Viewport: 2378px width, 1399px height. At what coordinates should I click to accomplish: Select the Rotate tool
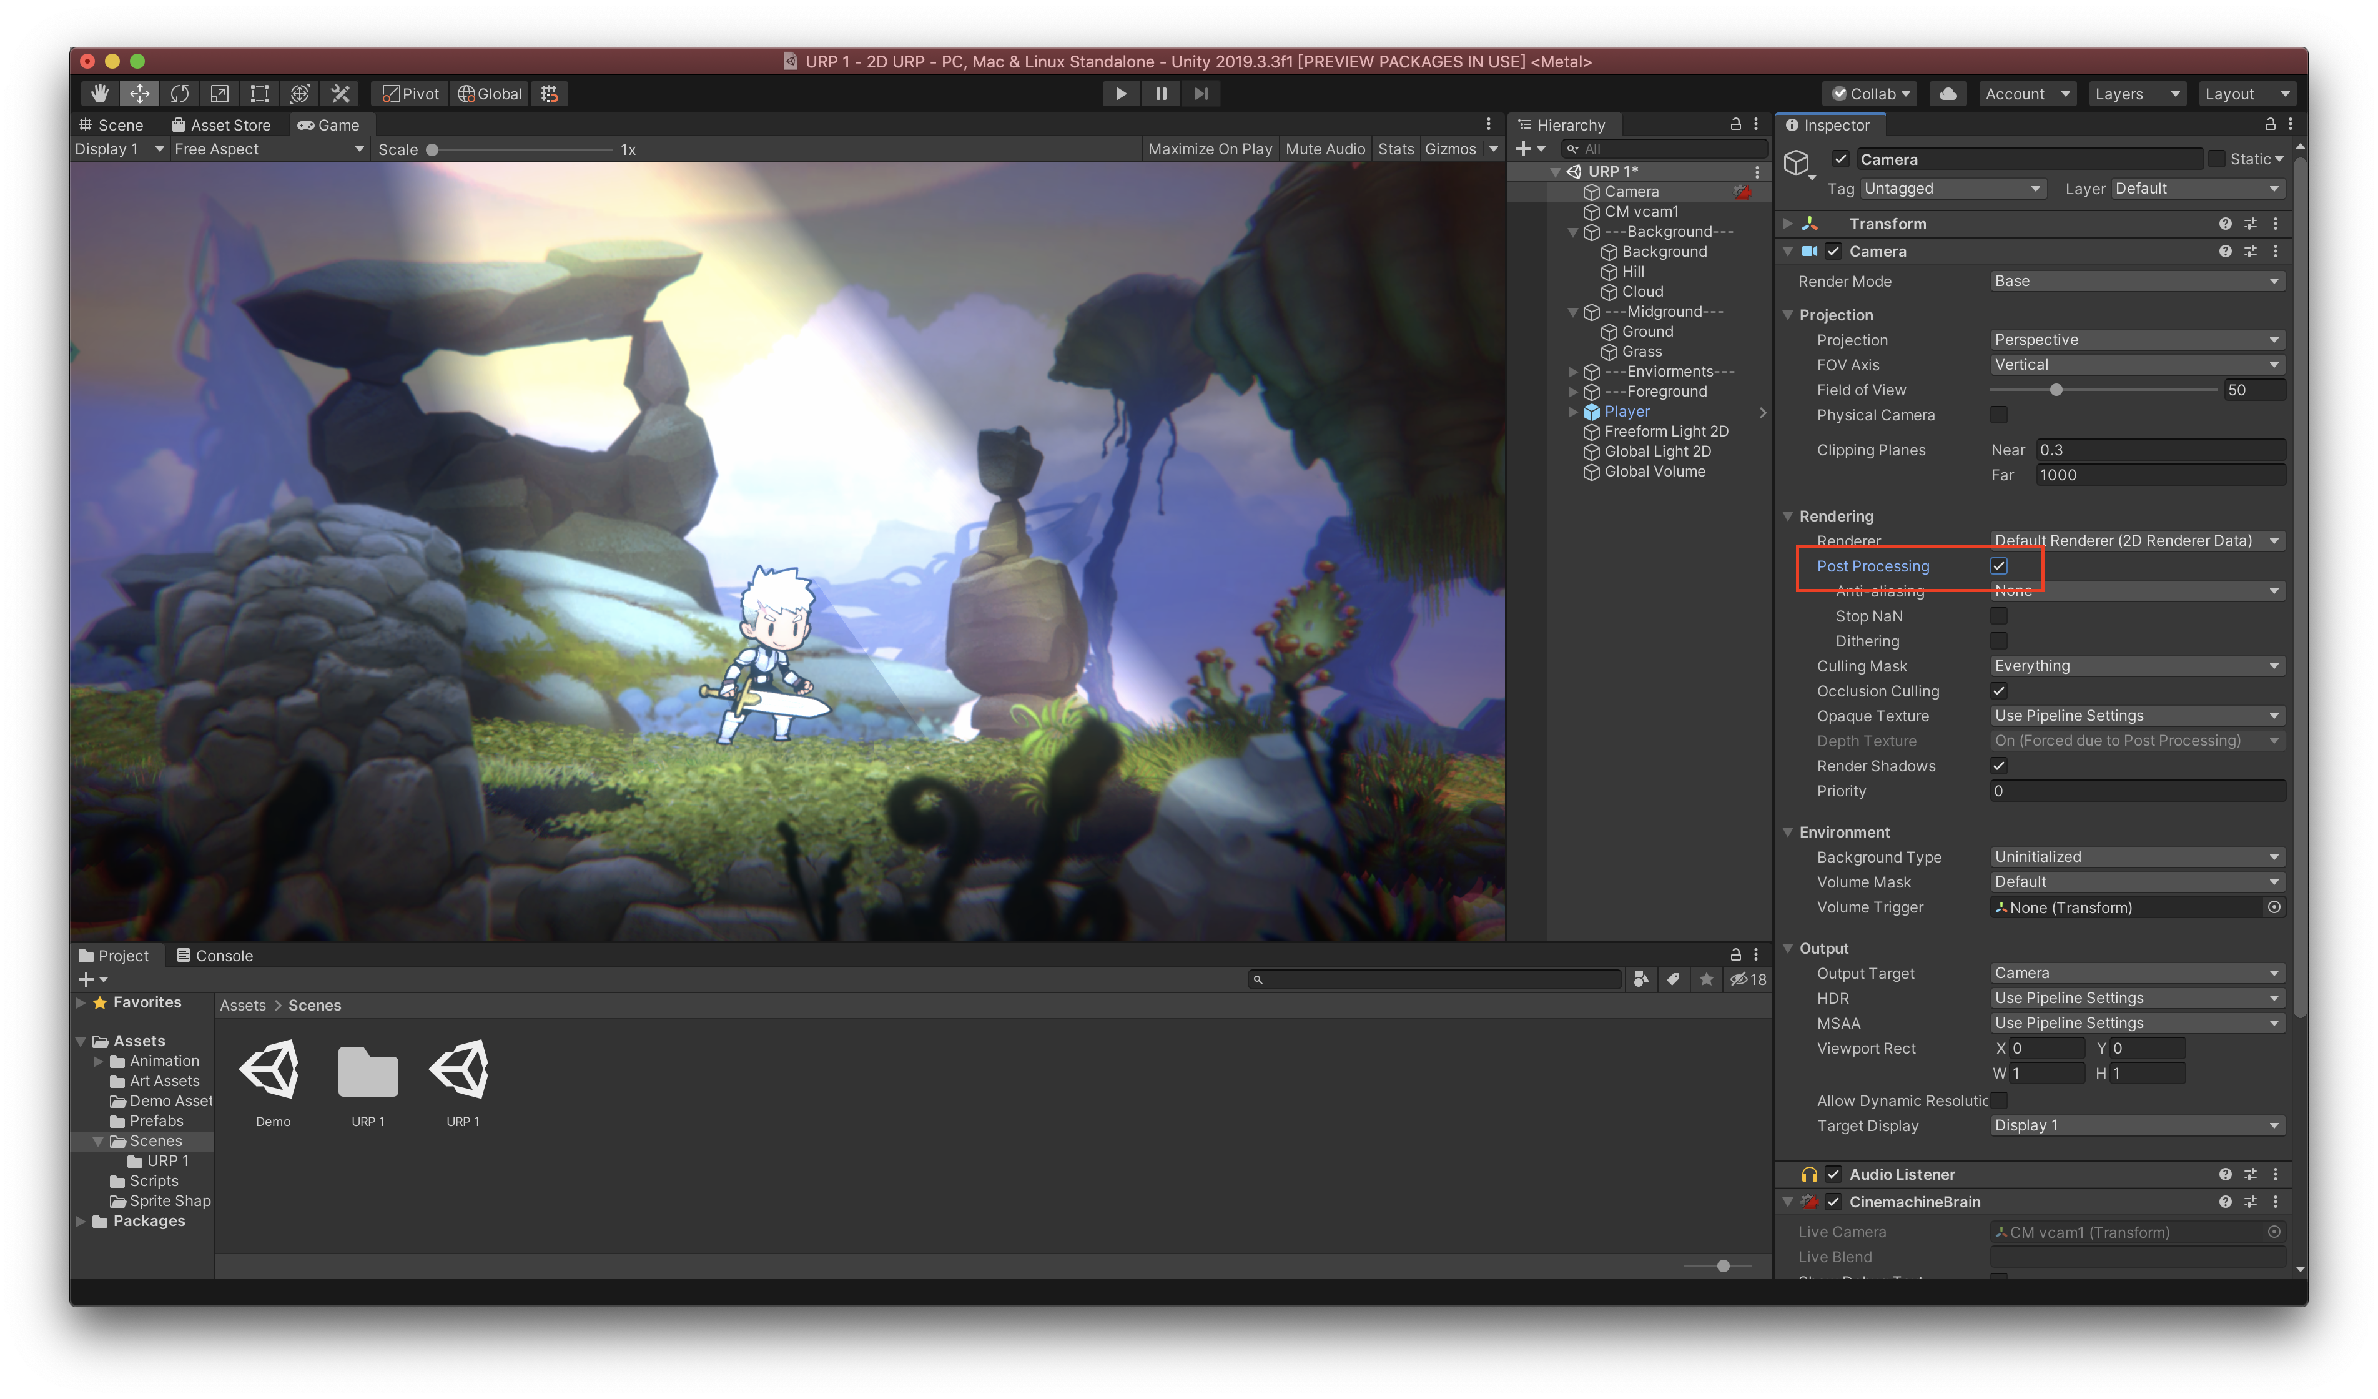click(179, 94)
